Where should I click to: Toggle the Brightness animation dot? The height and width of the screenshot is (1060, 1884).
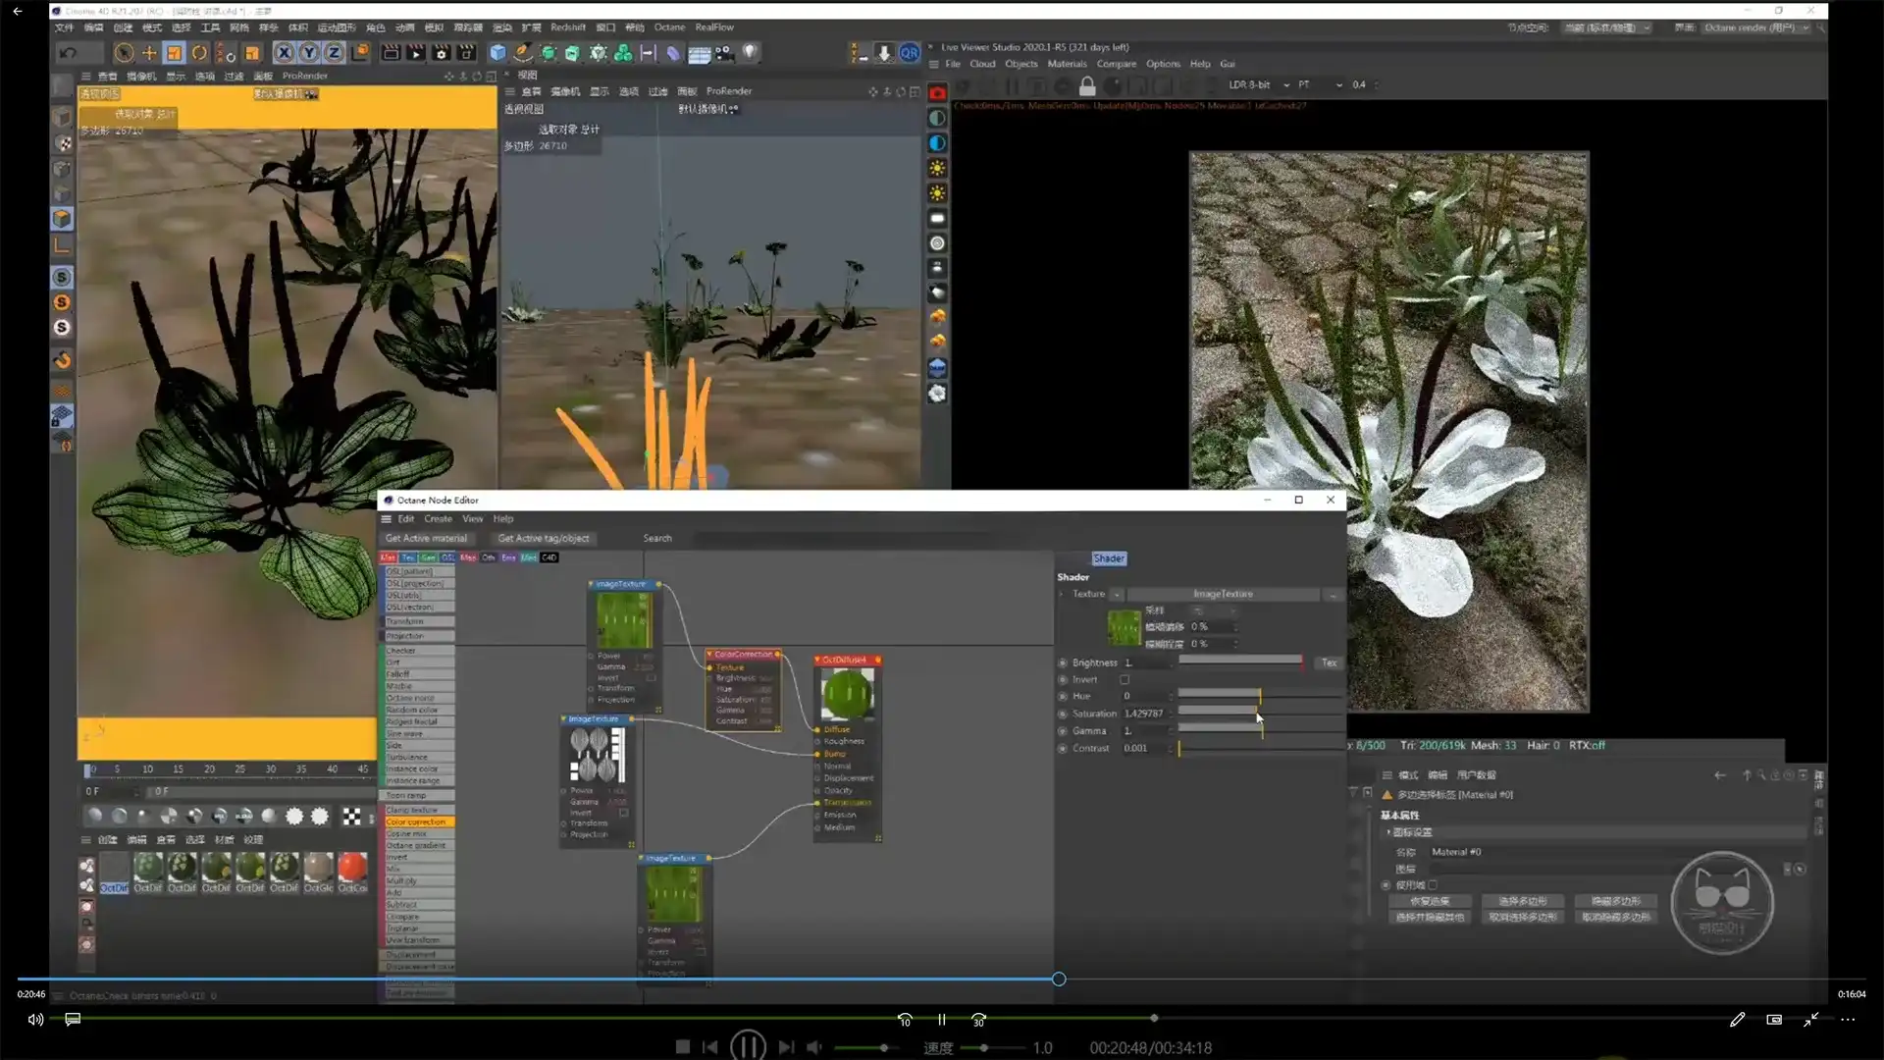[x=1063, y=662]
